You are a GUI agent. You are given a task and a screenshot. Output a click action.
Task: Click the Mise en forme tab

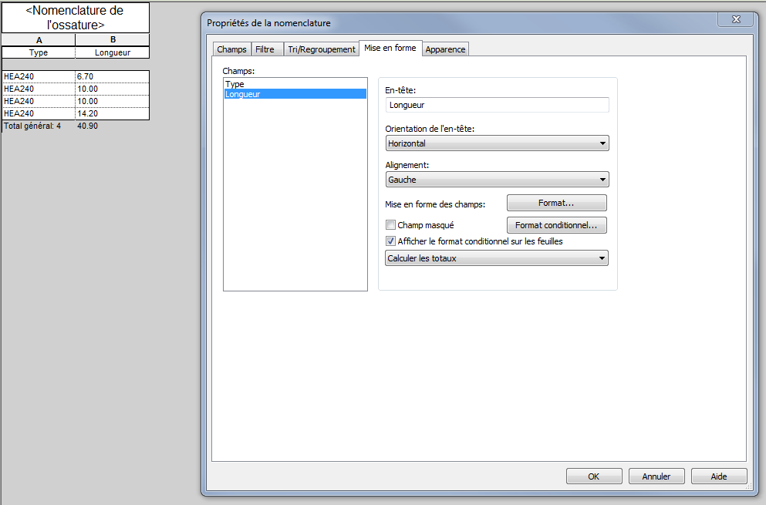coord(390,49)
